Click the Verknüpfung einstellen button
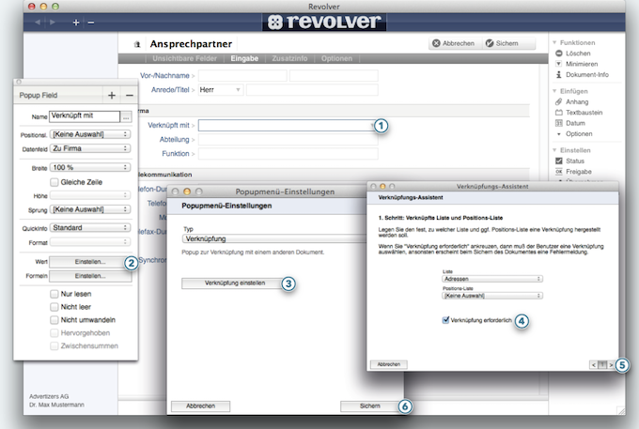Screen dimensions: 639x429 coord(228,283)
